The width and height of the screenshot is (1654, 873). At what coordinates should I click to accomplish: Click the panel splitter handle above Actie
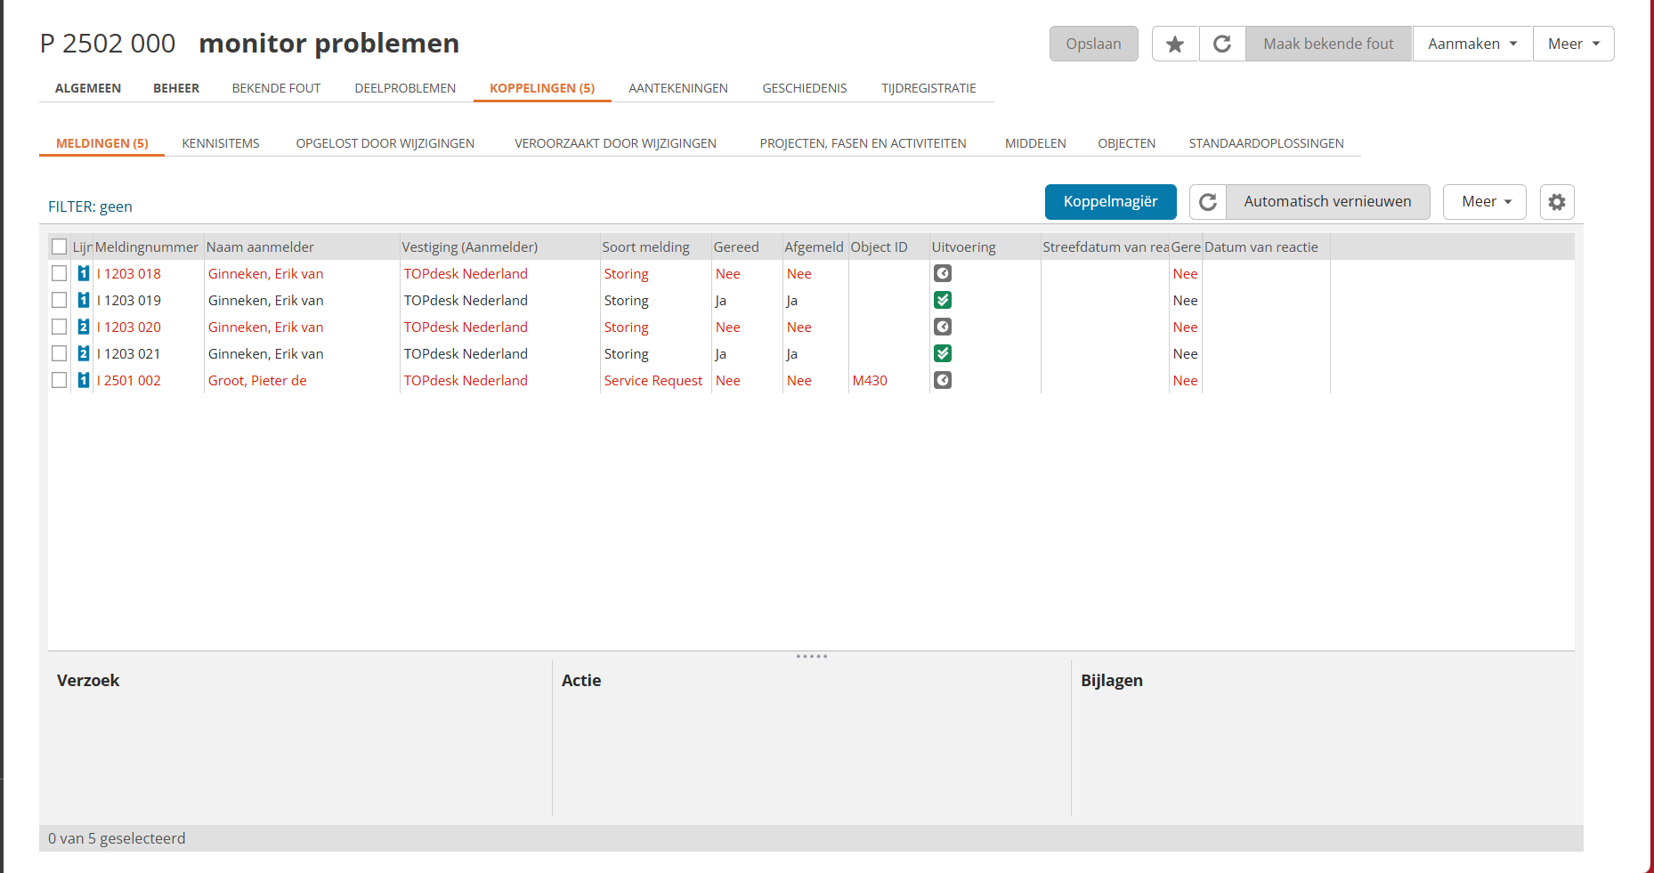(x=811, y=657)
